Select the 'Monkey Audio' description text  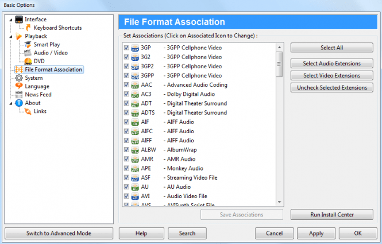tap(185, 168)
